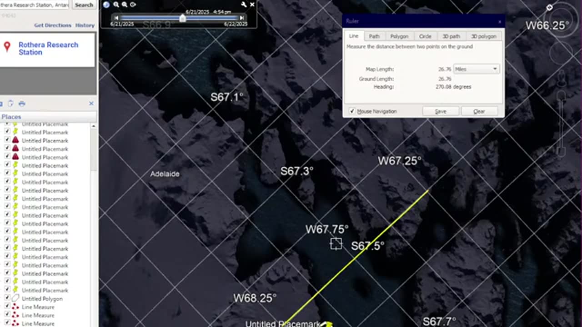Open the History link
The height and width of the screenshot is (327, 582).
85,25
